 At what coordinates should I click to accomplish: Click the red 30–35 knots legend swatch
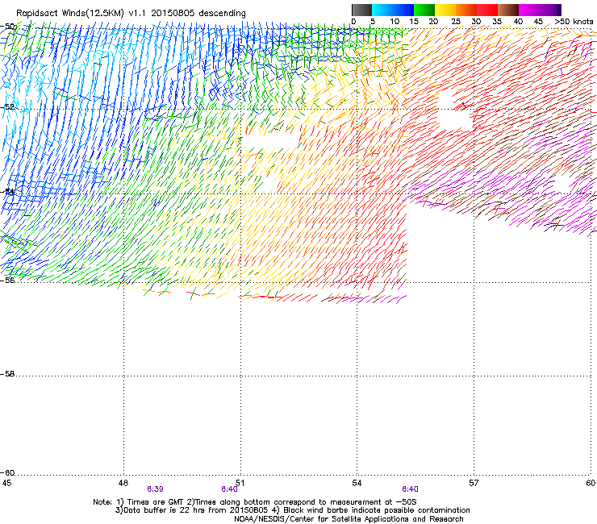click(x=487, y=10)
